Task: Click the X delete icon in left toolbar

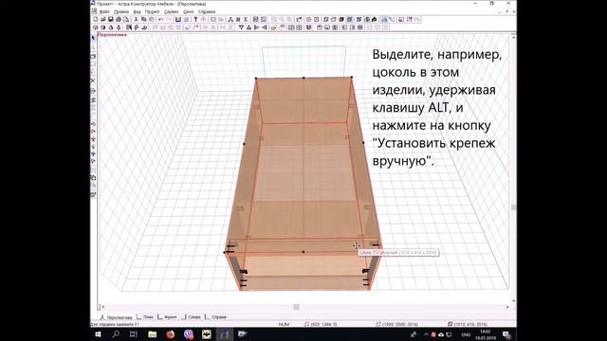Action: [93, 81]
